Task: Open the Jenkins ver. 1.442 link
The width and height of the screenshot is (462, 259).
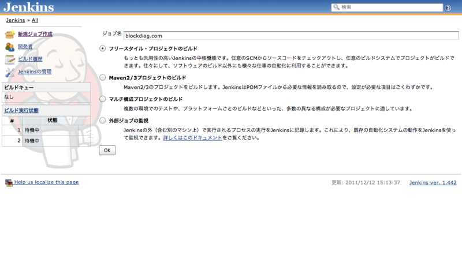Action: pyautogui.click(x=433, y=182)
